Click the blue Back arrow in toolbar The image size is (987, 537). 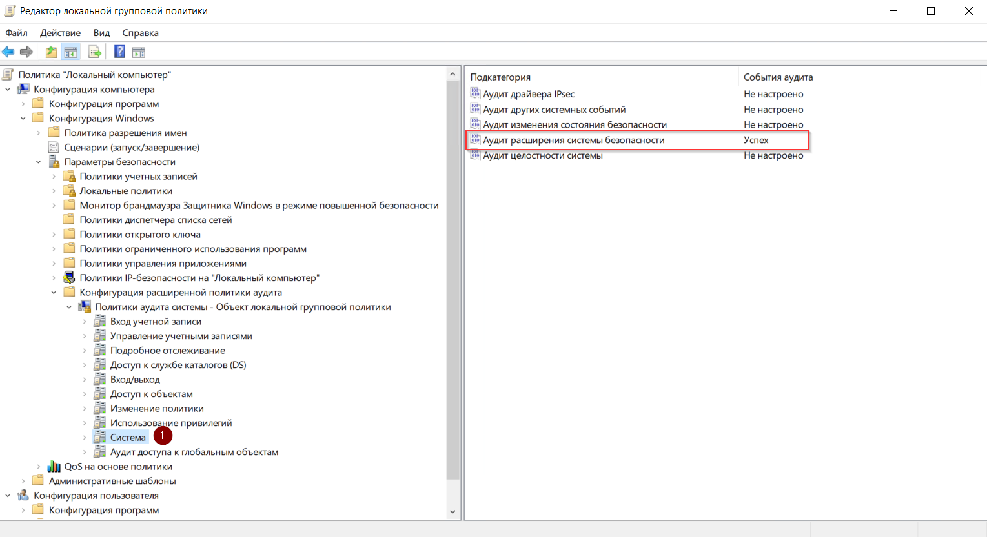8,52
